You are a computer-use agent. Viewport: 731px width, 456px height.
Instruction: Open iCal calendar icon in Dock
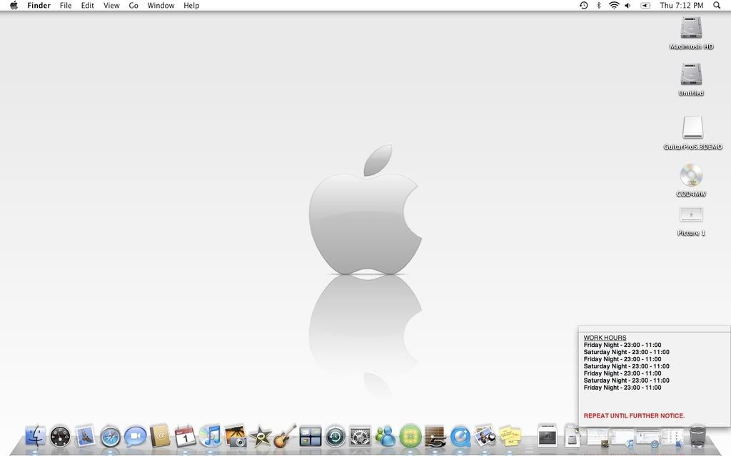click(185, 437)
